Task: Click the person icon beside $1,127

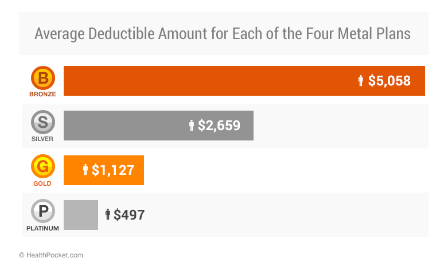Action: pos(85,170)
